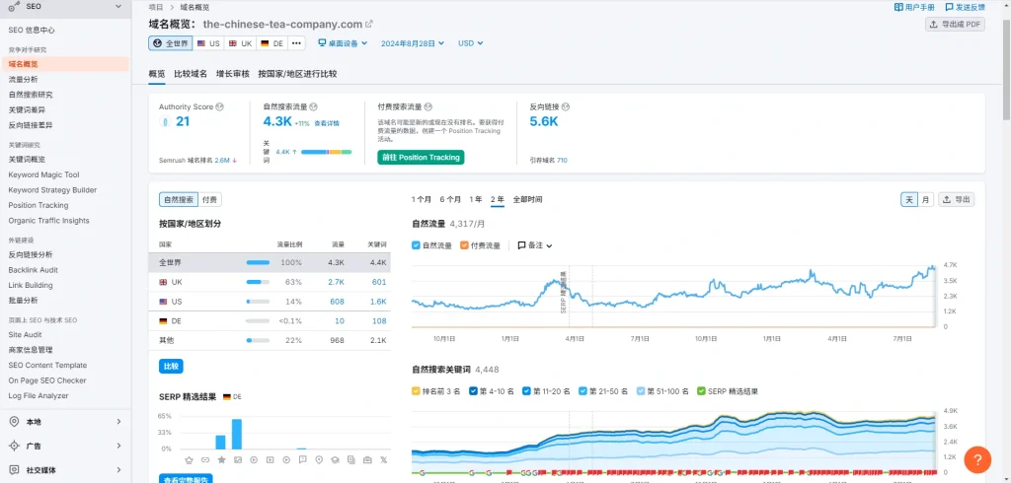Switch to the 概览 tab
The width and height of the screenshot is (1011, 483).
point(157,74)
